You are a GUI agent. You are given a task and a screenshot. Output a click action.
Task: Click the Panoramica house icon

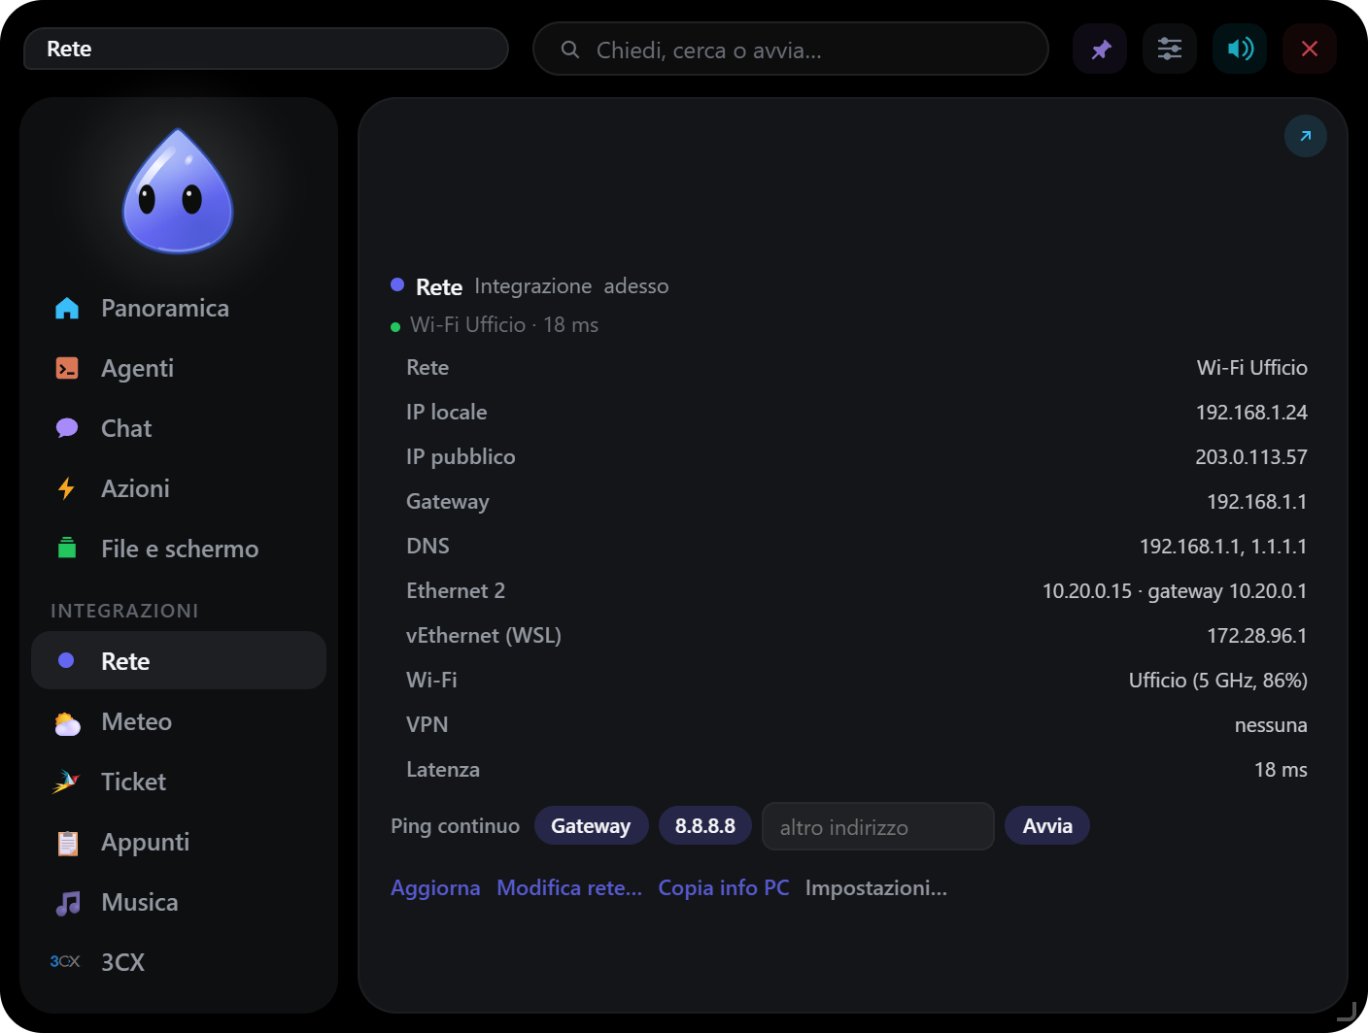tap(67, 308)
